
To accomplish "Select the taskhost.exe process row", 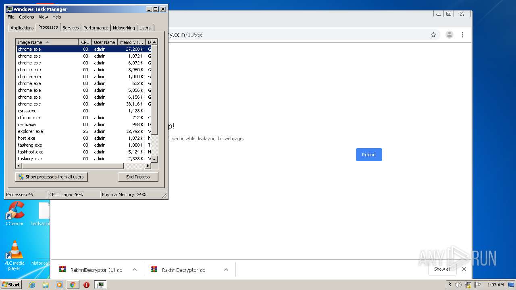I will pos(83,152).
